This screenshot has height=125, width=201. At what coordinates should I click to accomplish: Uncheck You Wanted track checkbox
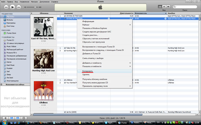pyautogui.click(x=65, y=82)
